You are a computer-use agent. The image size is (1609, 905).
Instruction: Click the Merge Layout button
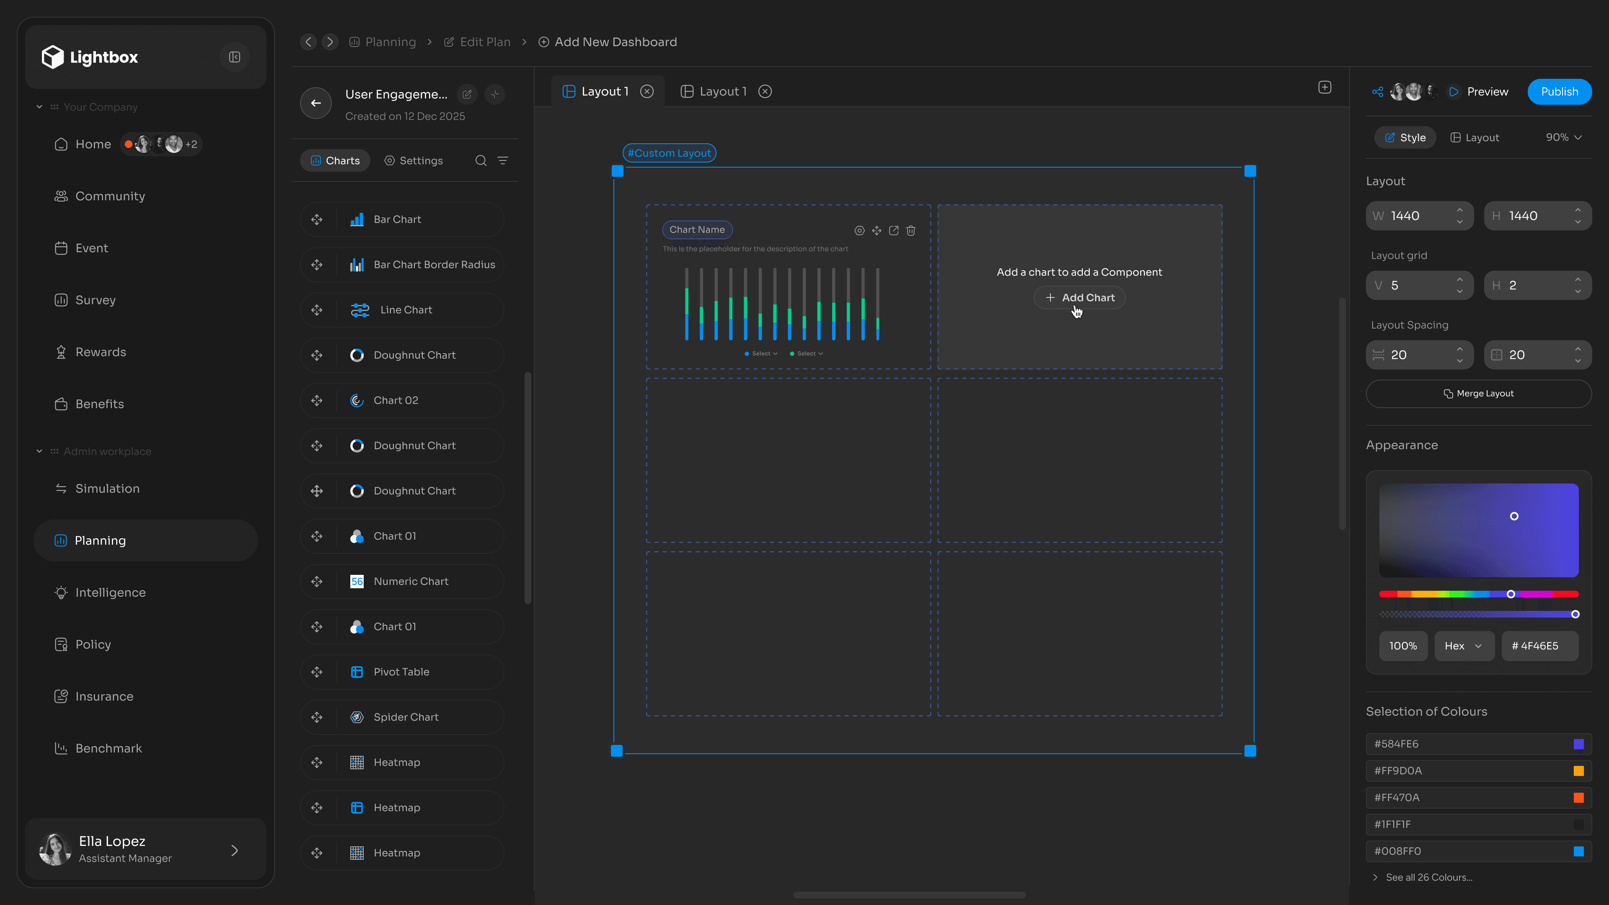click(x=1478, y=393)
